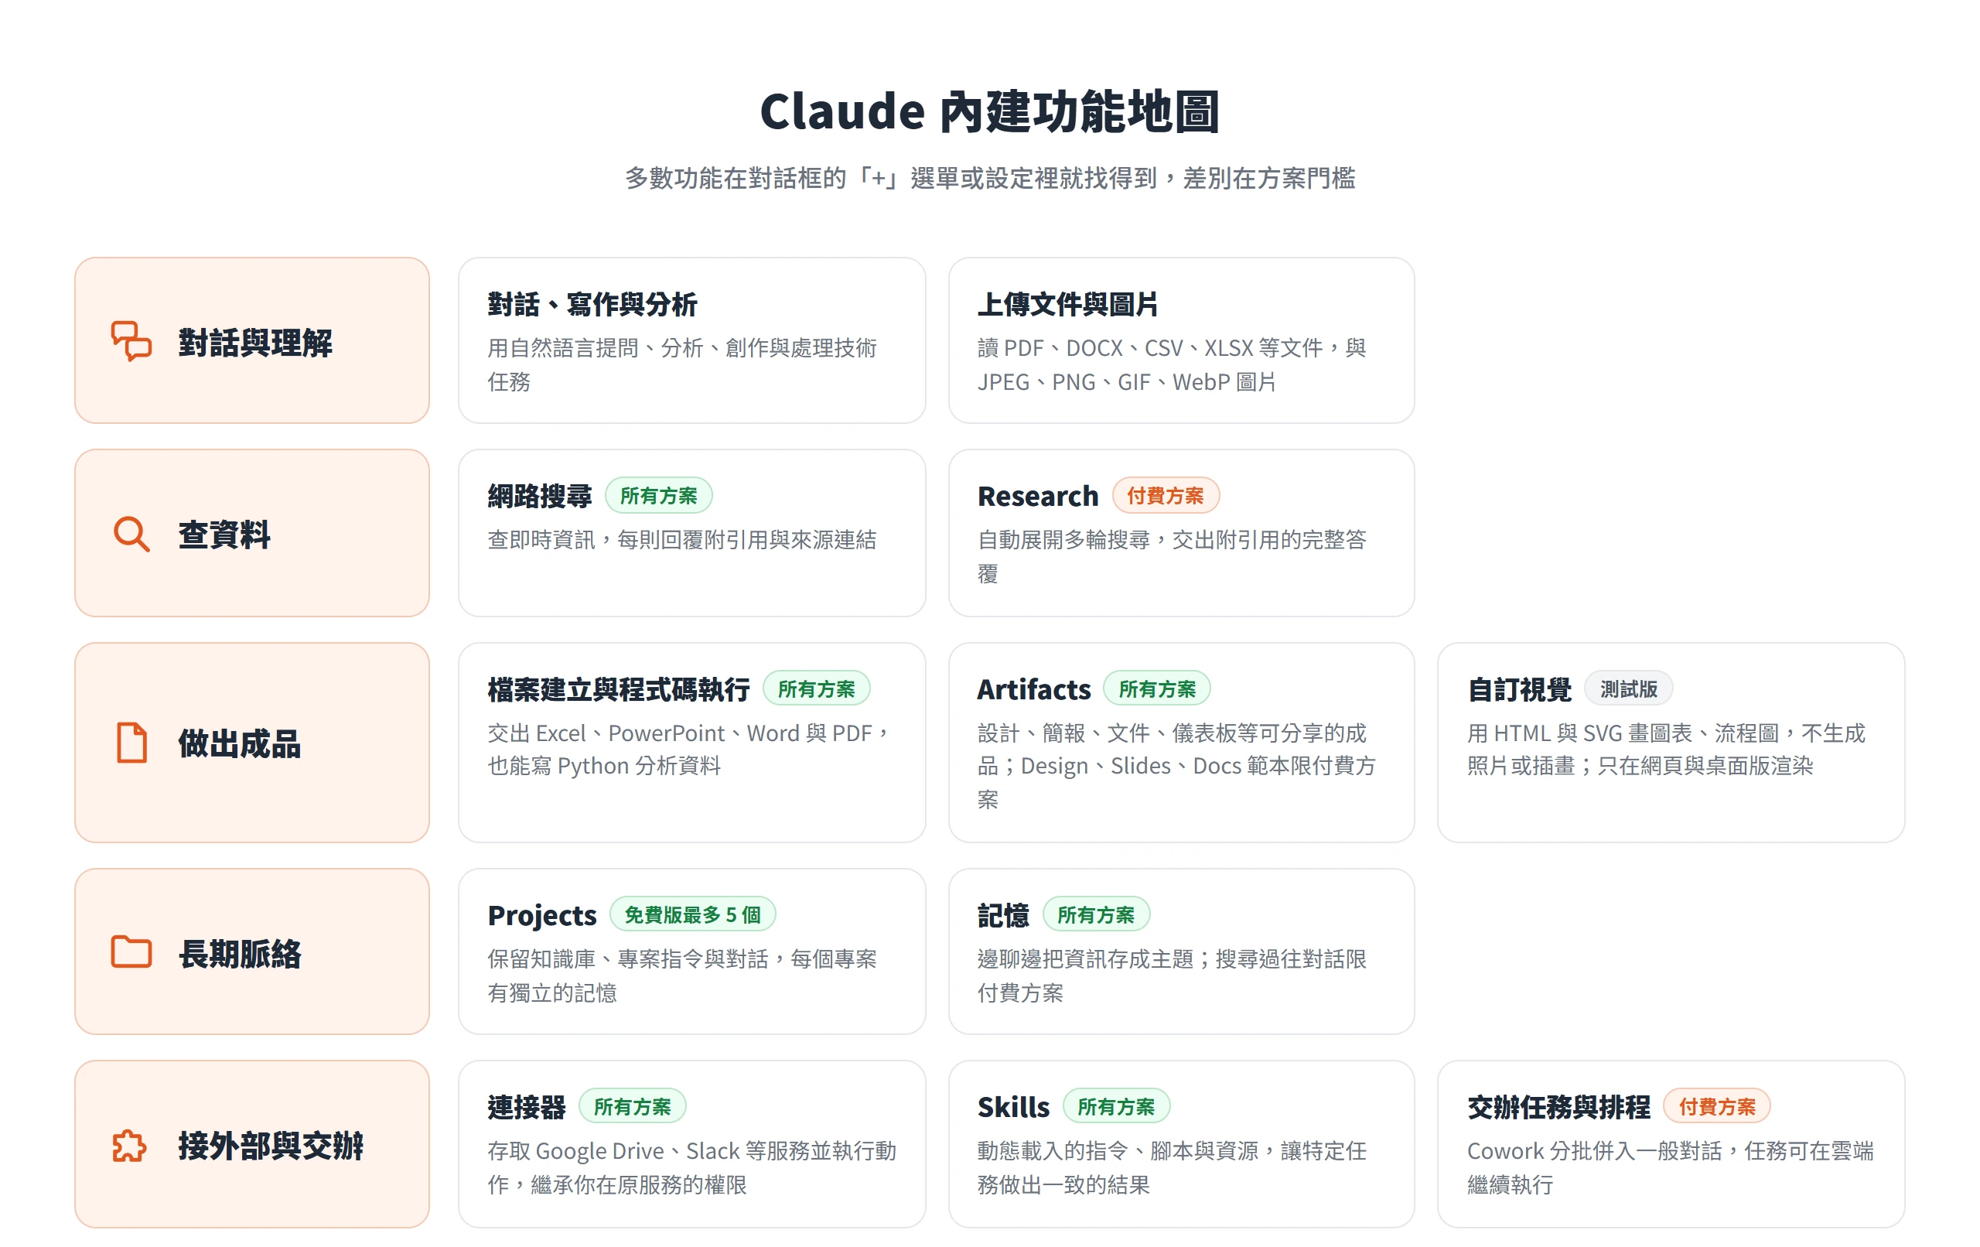Open the Skills card title
This screenshot has height=1247, width=1980.
pos(1013,1107)
